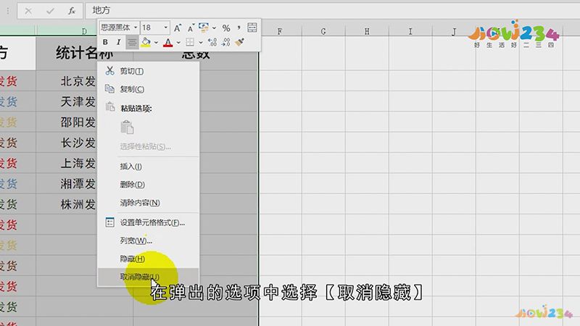The height and width of the screenshot is (326, 580).
Task: Click the cell containing 株洲发
Action: [x=78, y=204]
